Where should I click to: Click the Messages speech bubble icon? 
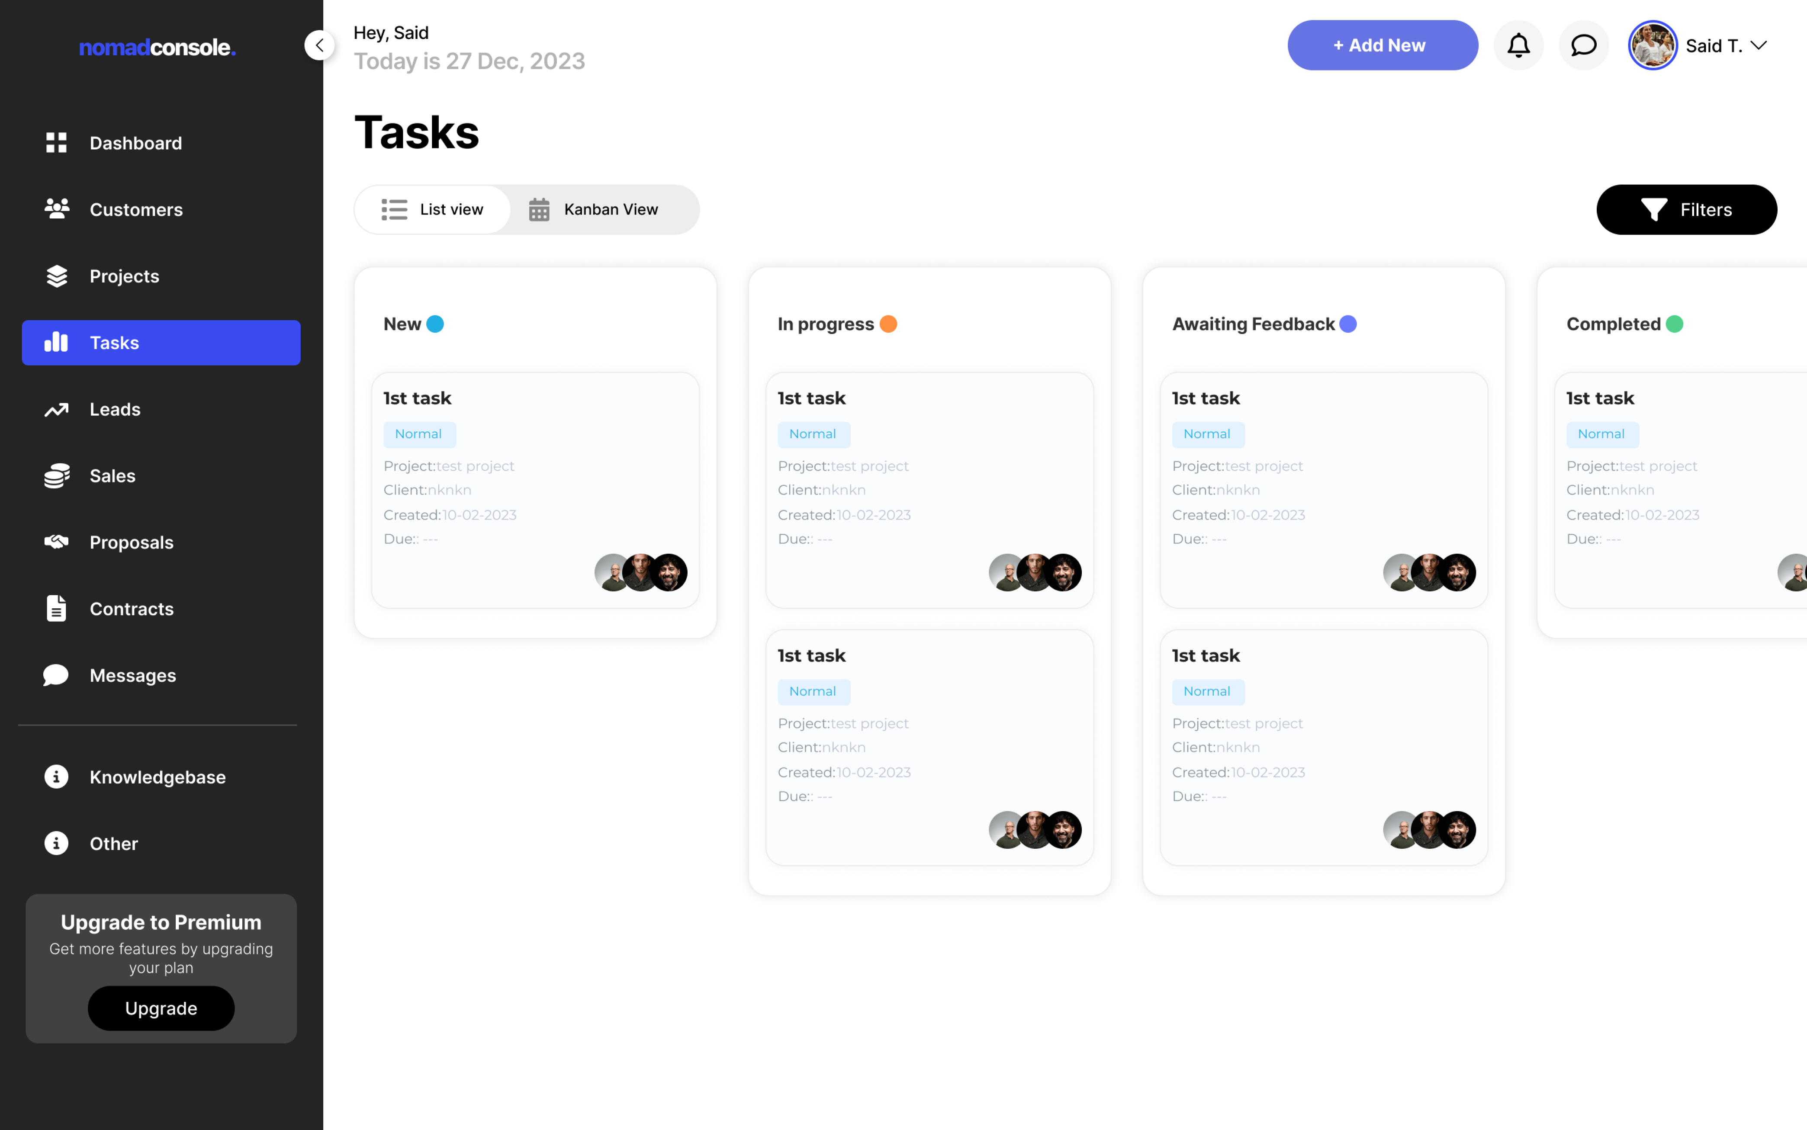click(x=56, y=675)
